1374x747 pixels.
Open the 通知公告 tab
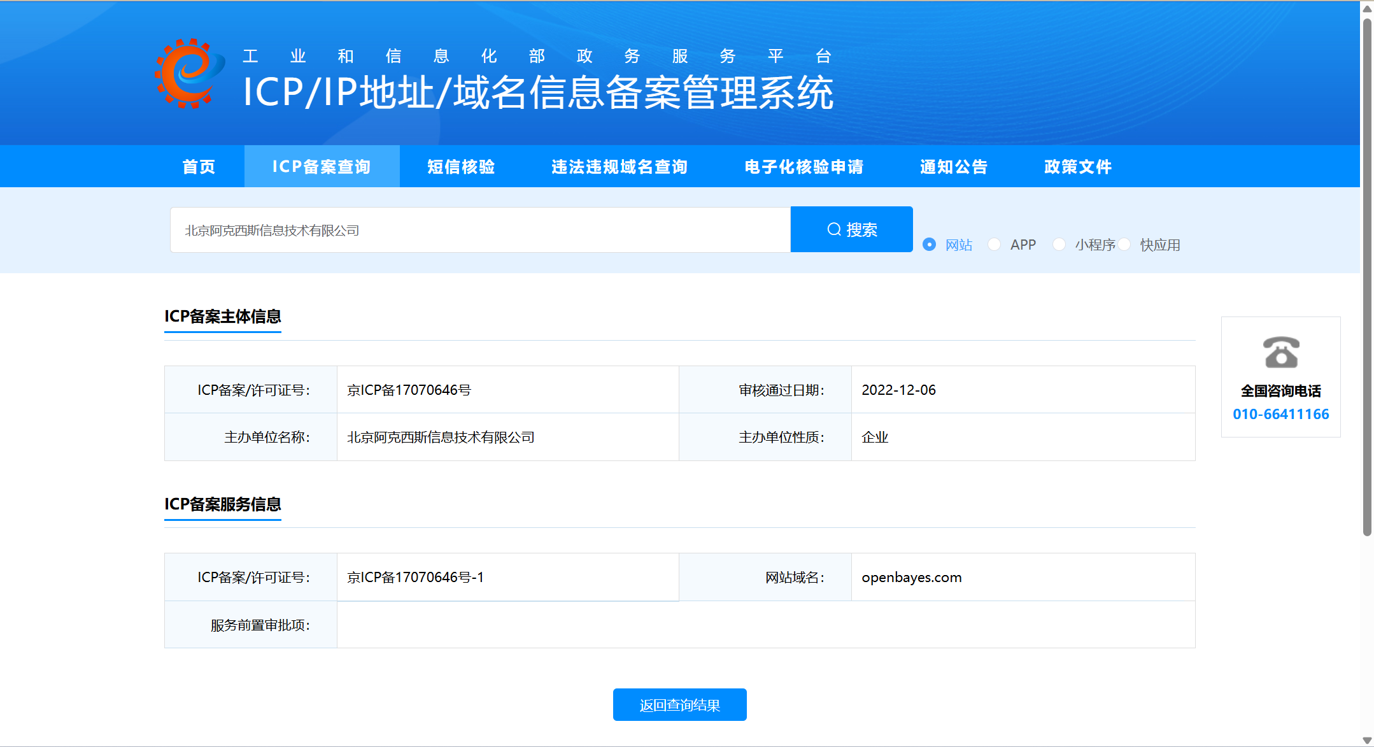pyautogui.click(x=954, y=167)
